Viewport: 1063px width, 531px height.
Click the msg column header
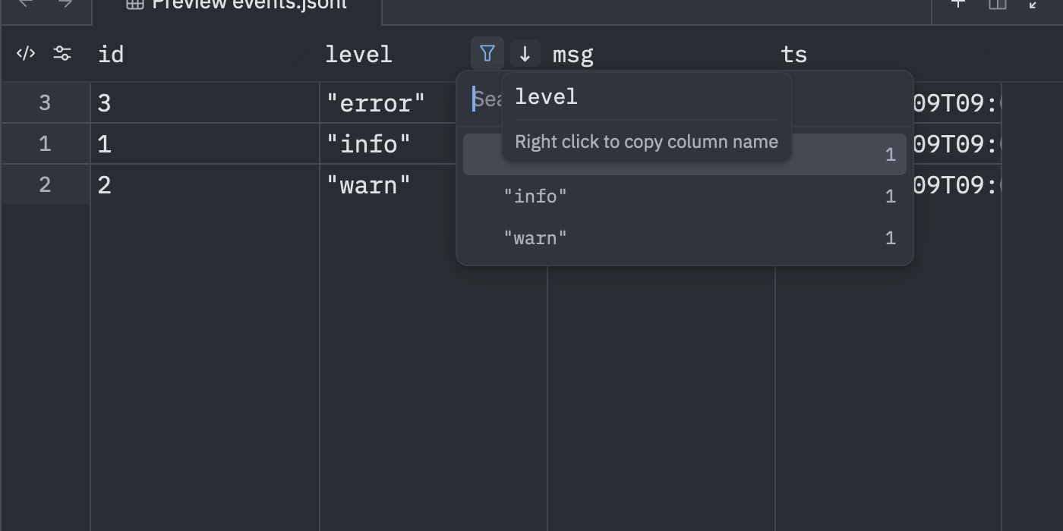click(573, 55)
